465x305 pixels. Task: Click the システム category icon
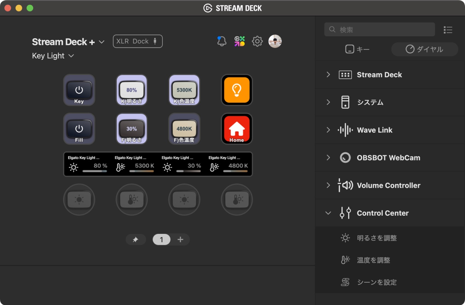(345, 102)
